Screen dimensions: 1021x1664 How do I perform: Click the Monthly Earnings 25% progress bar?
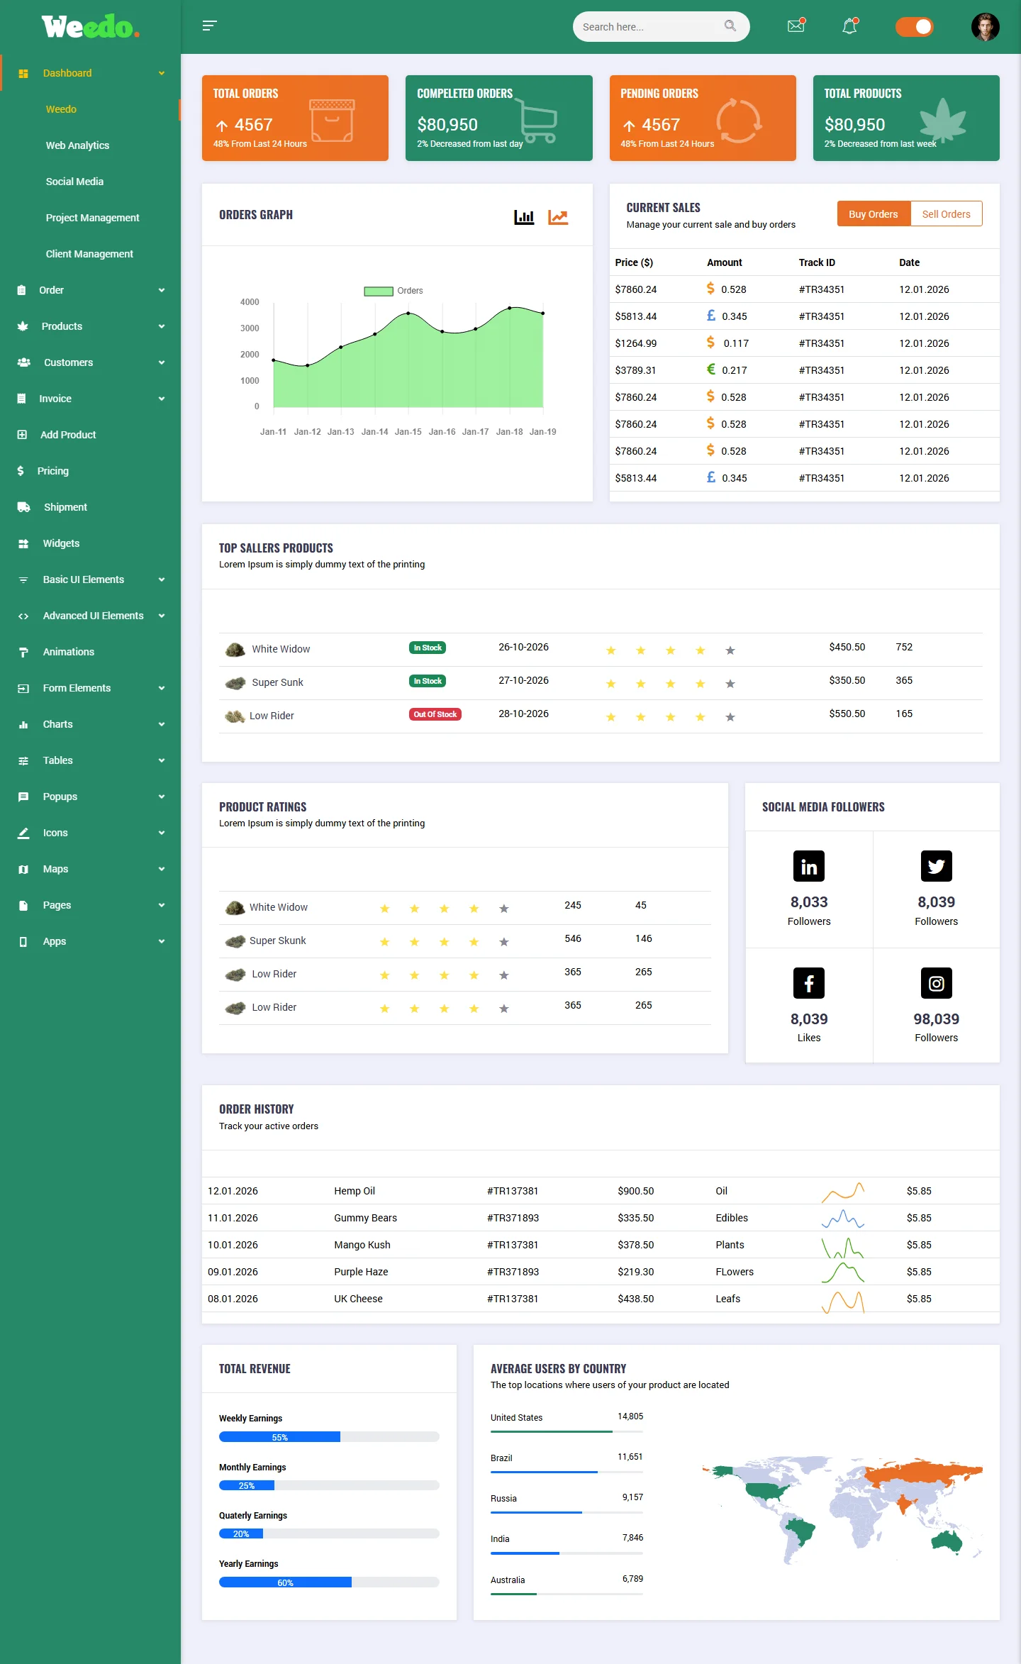point(329,1485)
